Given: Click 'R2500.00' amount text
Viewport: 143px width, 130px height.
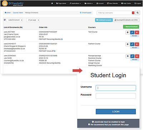Looking at the screenshot, I should [43, 48].
